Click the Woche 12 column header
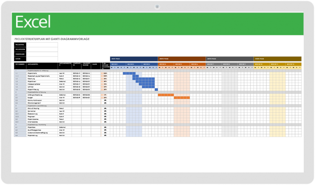The width and height of the screenshot is (315, 185). (293, 64)
